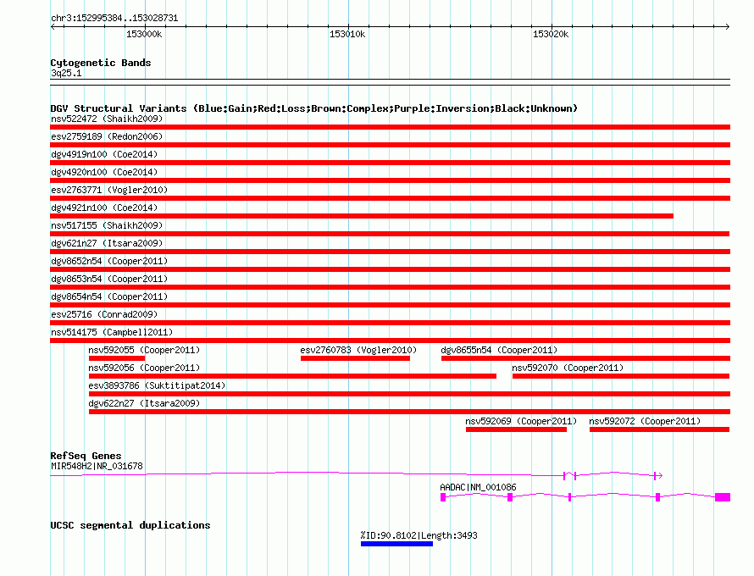The width and height of the screenshot is (754, 576).
Task: Click the last large AADAC exon block
Action: coord(723,497)
